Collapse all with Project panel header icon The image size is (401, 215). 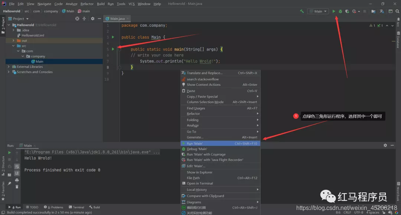click(x=84, y=19)
